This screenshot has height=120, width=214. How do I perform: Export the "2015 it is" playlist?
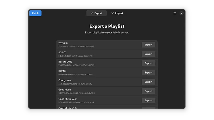tap(148, 45)
